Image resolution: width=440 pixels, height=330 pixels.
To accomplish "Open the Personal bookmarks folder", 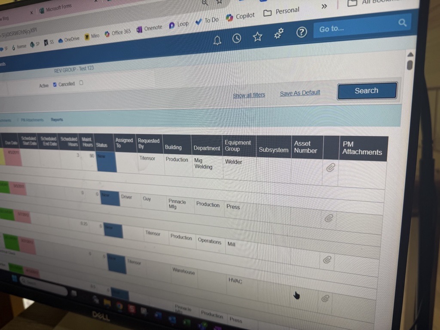I will (x=281, y=12).
